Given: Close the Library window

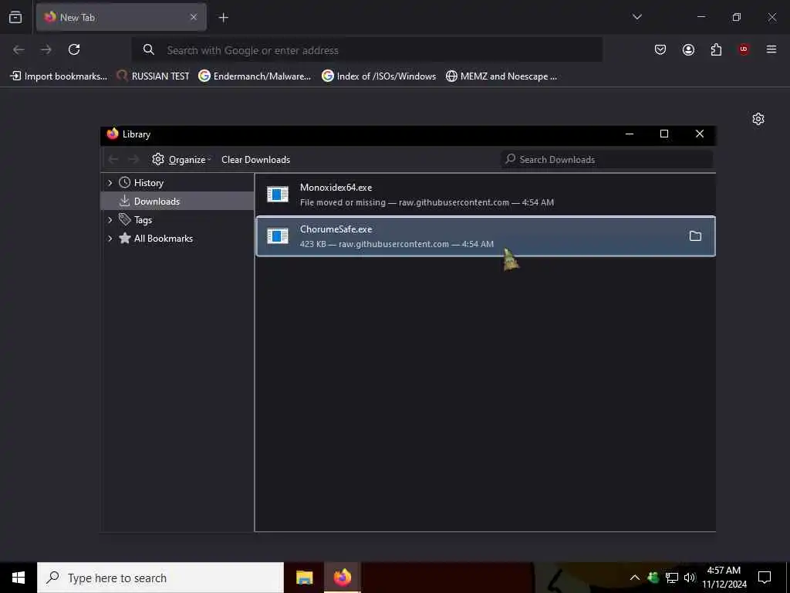Looking at the screenshot, I should (x=699, y=134).
